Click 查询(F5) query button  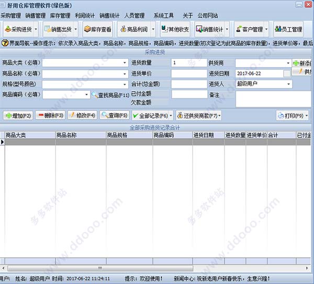pyautogui.click(x=115, y=115)
